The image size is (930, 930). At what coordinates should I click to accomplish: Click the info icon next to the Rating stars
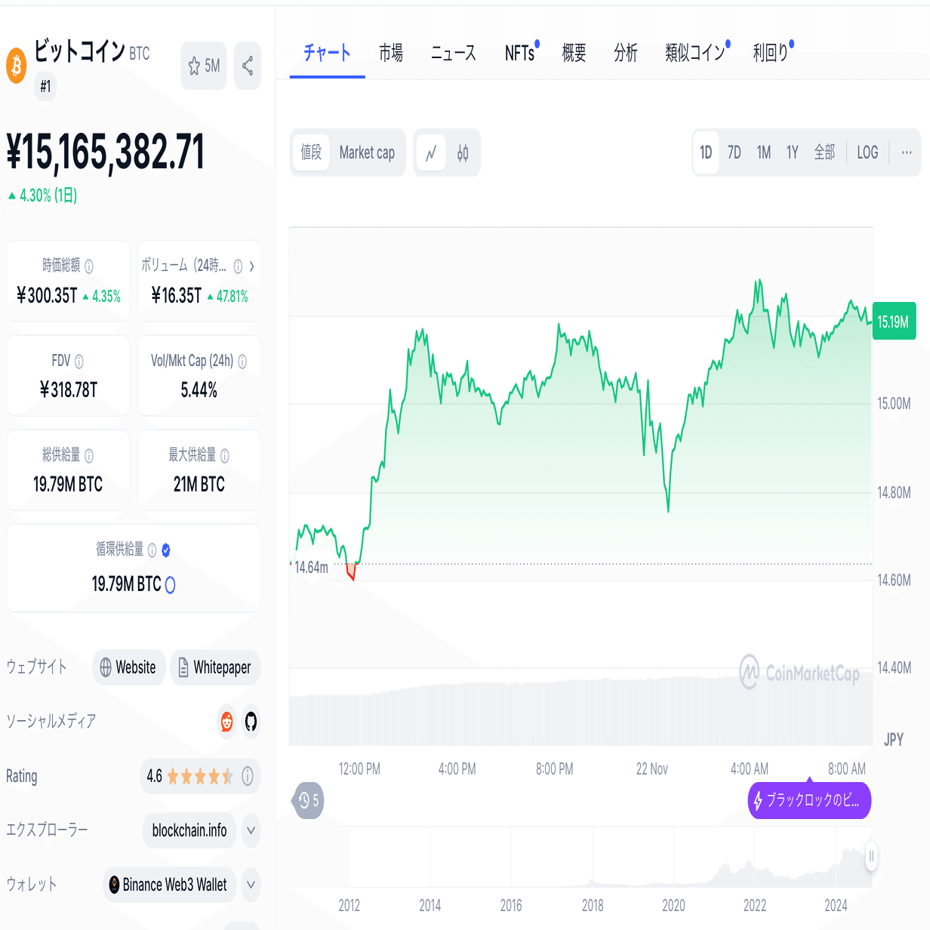click(x=247, y=776)
